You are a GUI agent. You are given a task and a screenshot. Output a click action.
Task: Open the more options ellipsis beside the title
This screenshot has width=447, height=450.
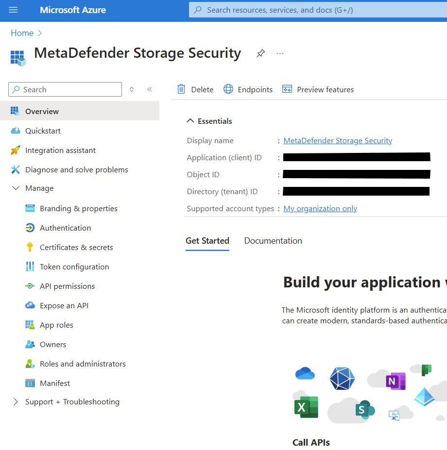280,53
